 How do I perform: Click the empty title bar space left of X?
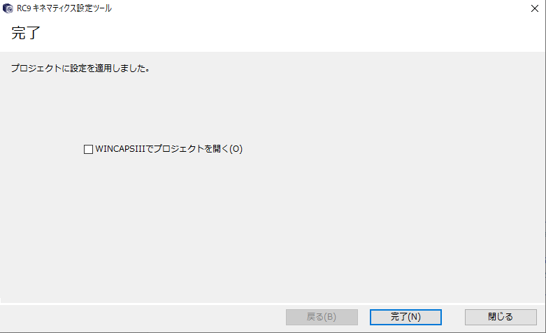313,8
